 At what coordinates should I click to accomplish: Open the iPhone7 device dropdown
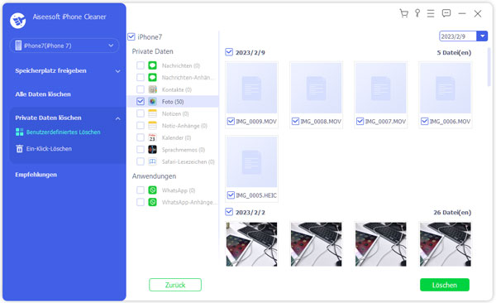click(64, 46)
